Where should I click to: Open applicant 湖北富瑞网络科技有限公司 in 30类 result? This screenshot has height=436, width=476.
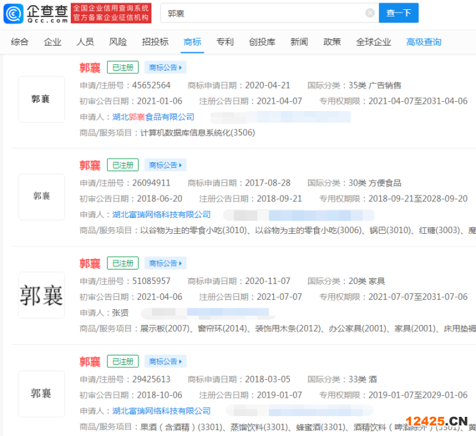point(161,215)
